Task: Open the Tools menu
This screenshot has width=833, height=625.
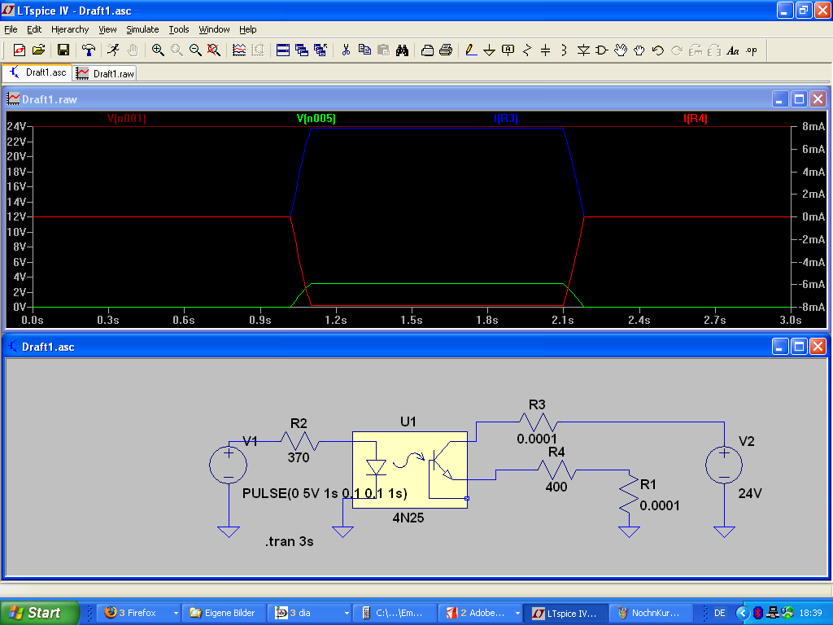Action: click(179, 29)
